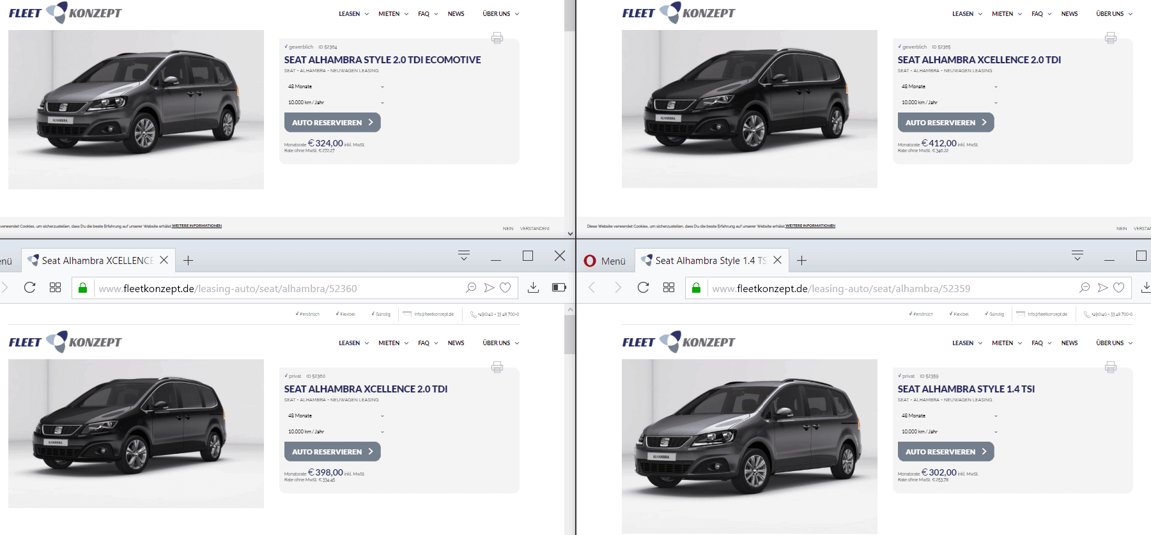
Task: Open 10.000 km/Jahr dropdown for Style 1.4 TSI
Action: coord(949,431)
